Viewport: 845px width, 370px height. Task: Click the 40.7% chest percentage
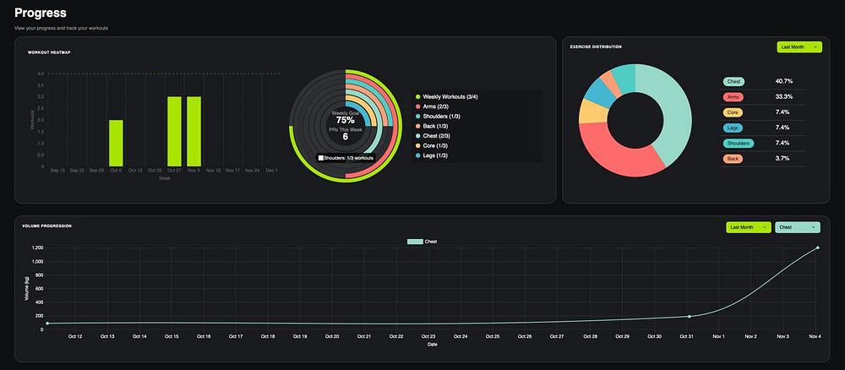[x=783, y=81]
